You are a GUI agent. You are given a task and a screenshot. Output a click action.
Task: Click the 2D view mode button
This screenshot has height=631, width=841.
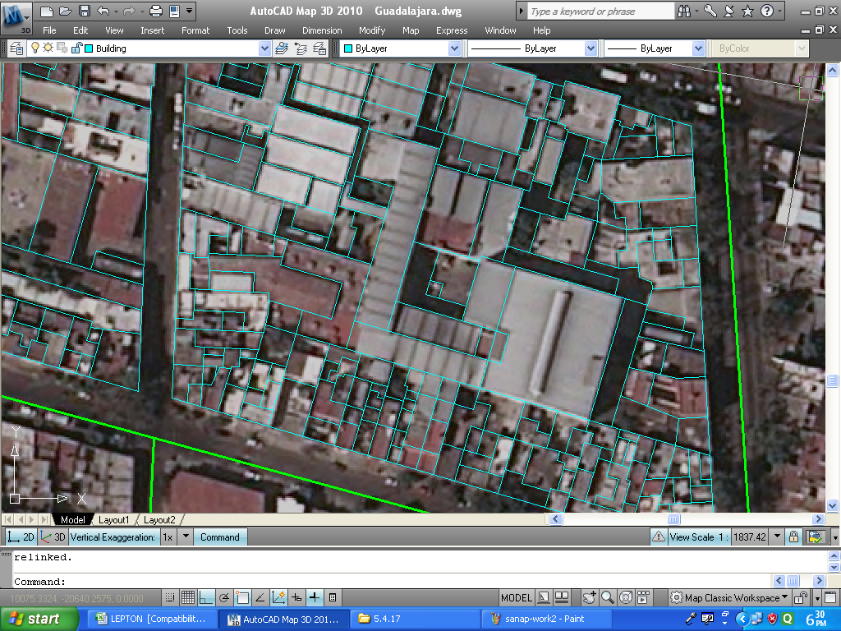(21, 537)
